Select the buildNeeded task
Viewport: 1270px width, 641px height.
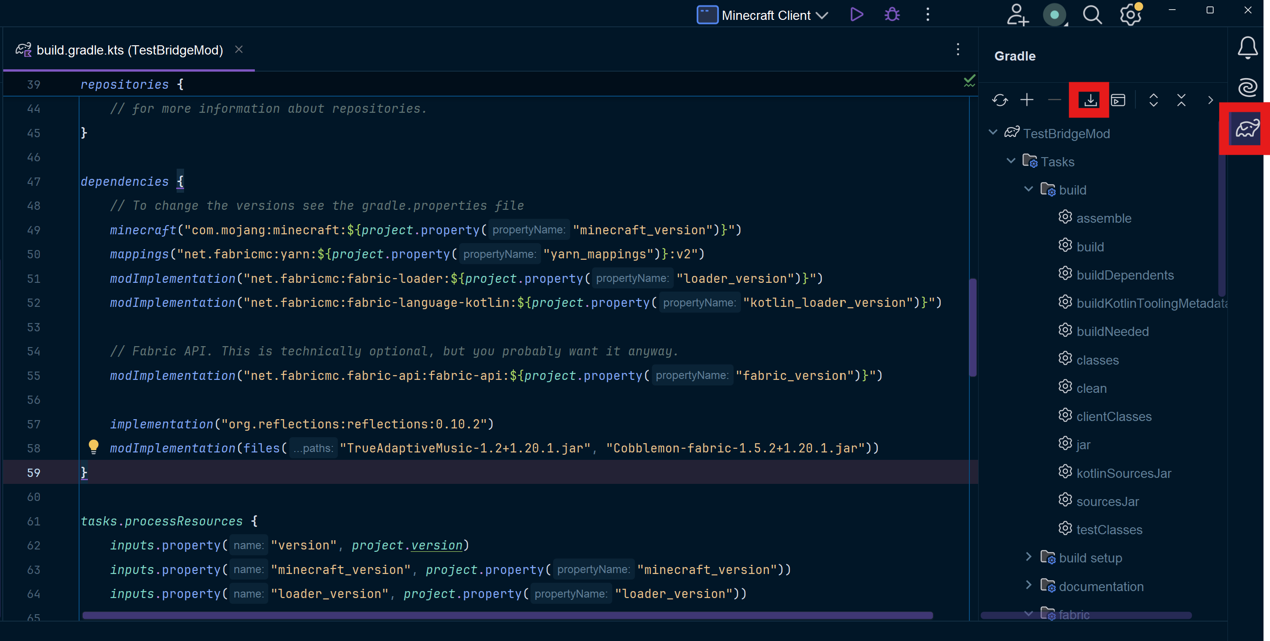[x=1112, y=331]
